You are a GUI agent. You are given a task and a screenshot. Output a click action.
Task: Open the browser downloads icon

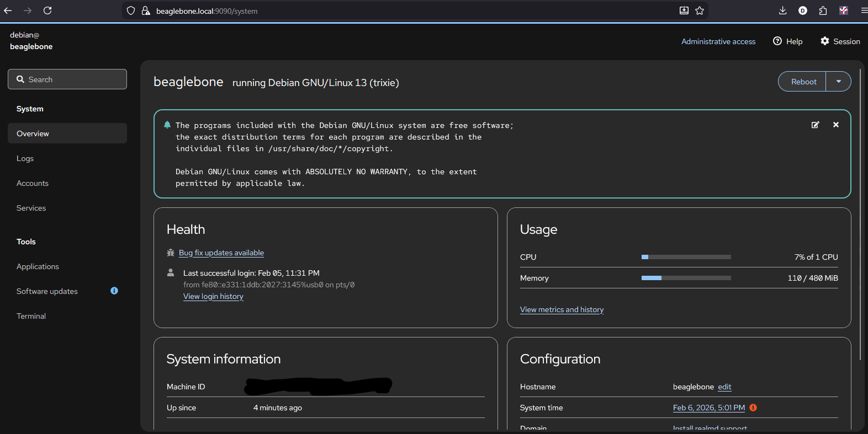click(x=782, y=10)
